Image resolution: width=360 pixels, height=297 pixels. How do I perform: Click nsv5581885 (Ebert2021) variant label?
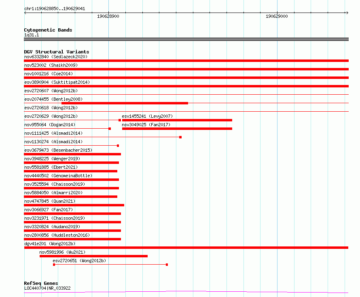point(51,167)
